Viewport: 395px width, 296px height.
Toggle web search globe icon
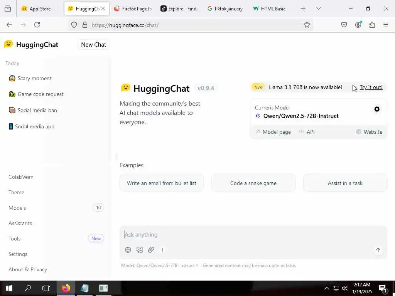click(128, 250)
